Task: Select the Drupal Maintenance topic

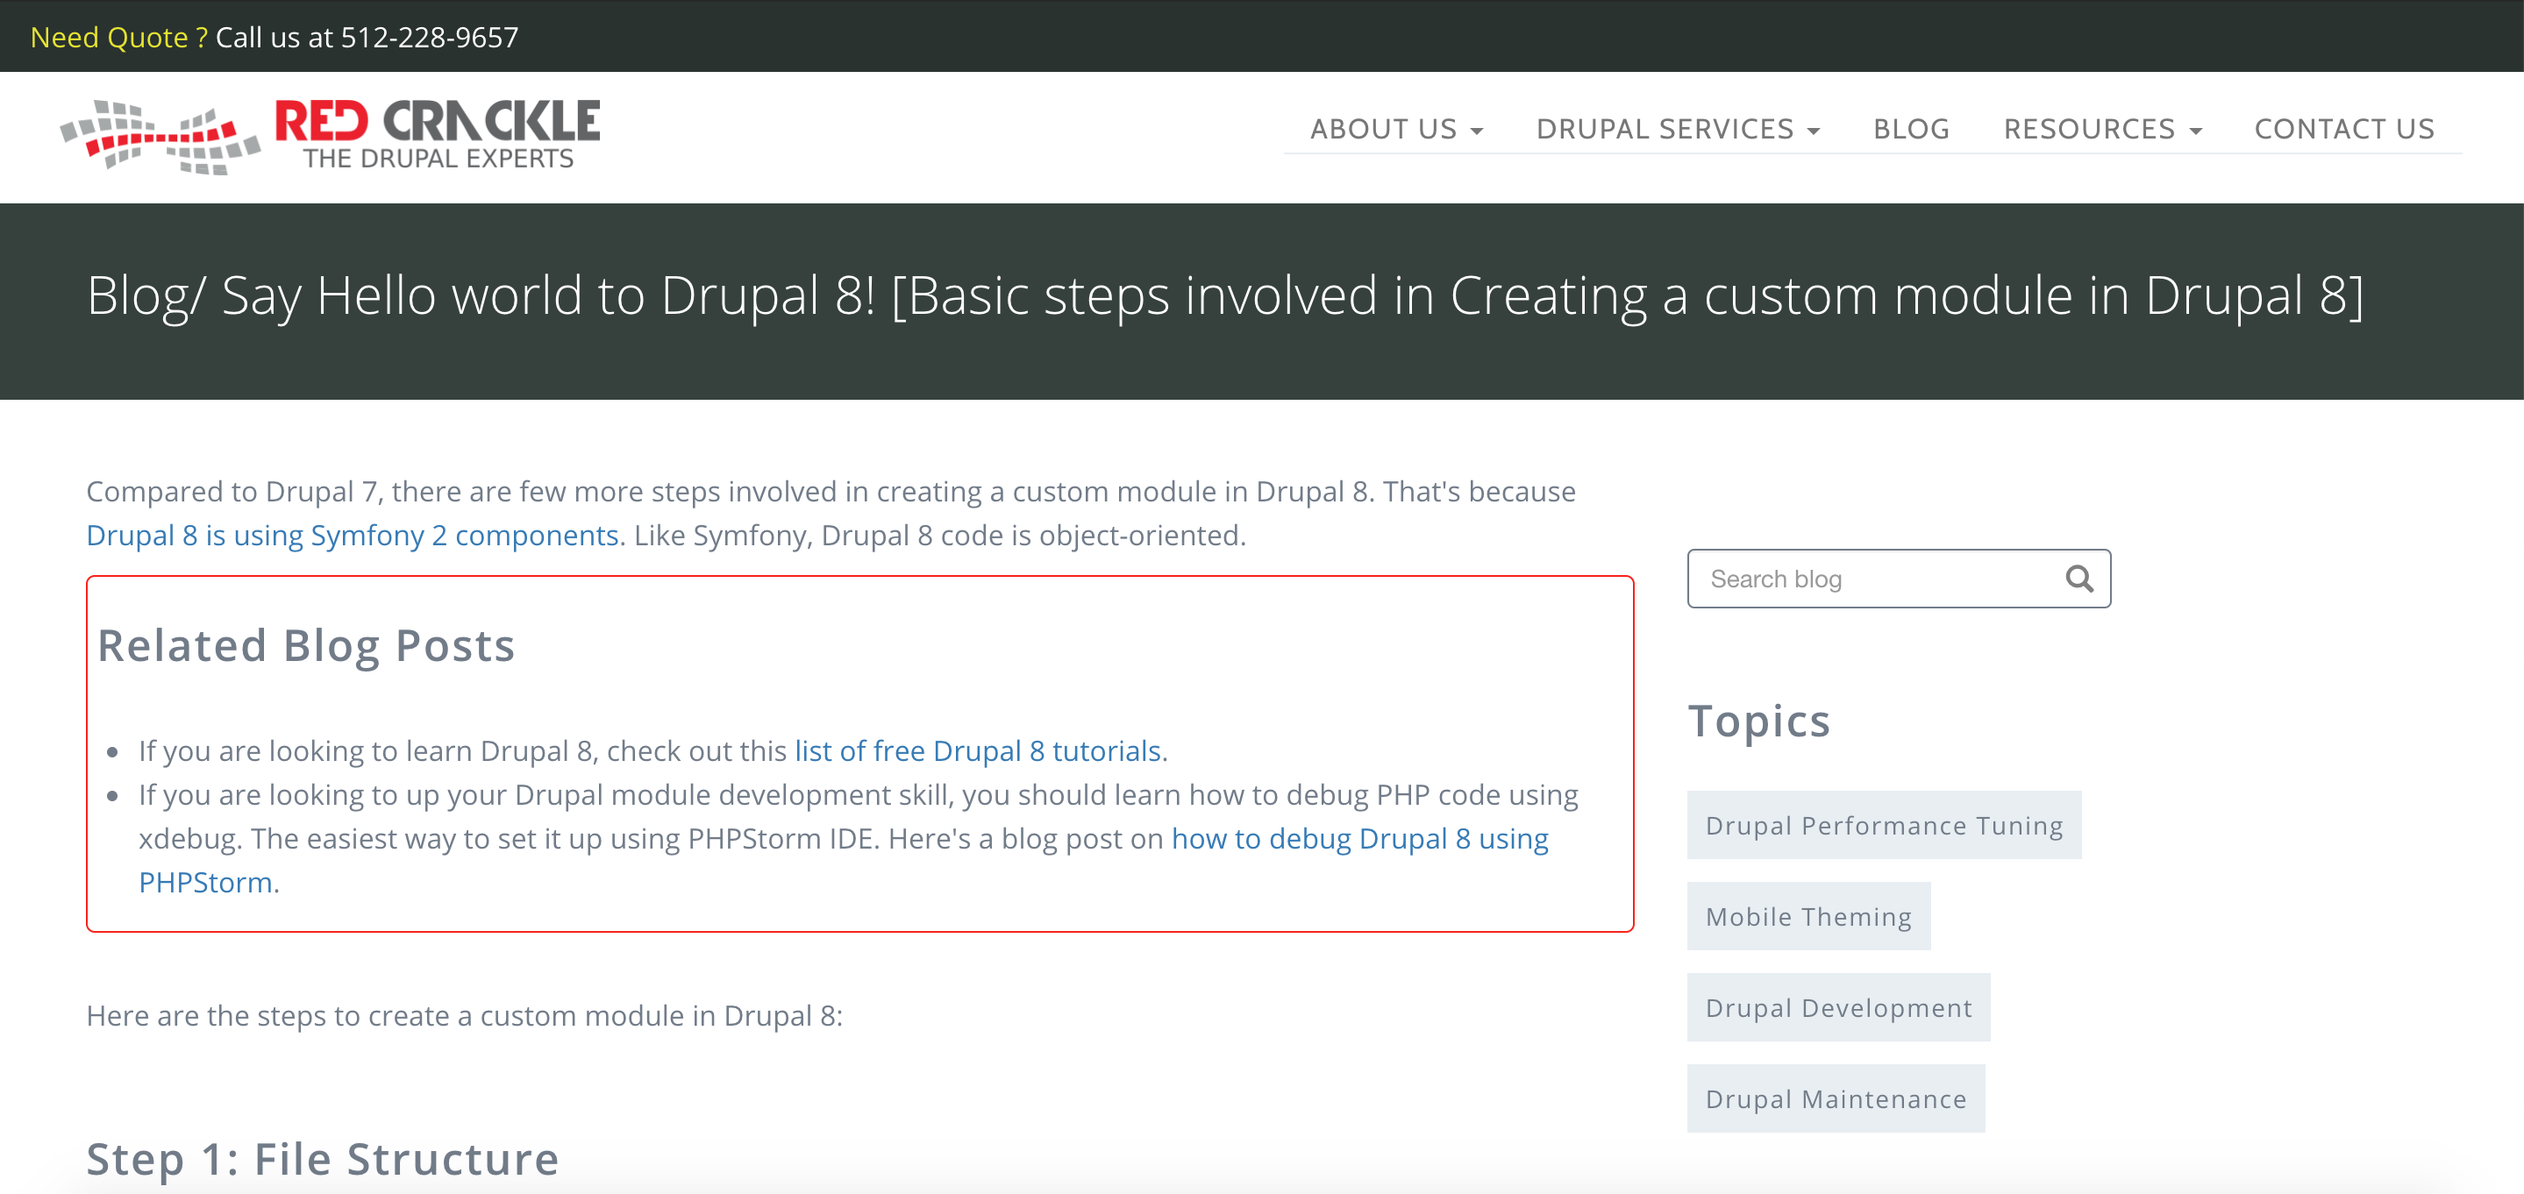Action: pos(1836,1099)
